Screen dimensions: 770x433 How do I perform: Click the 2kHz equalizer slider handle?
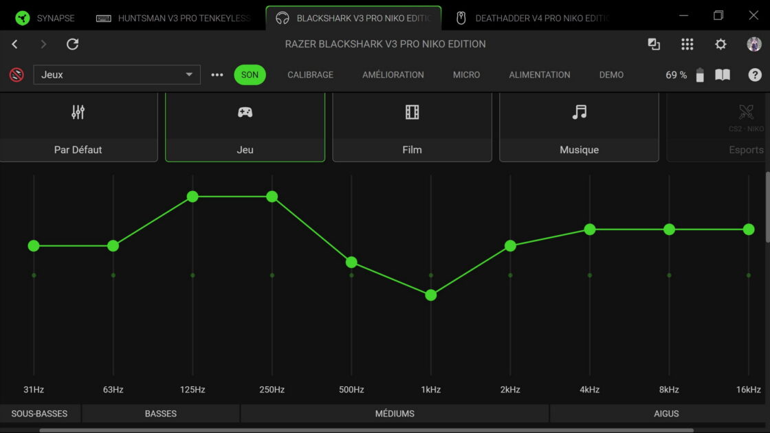pyautogui.click(x=510, y=246)
